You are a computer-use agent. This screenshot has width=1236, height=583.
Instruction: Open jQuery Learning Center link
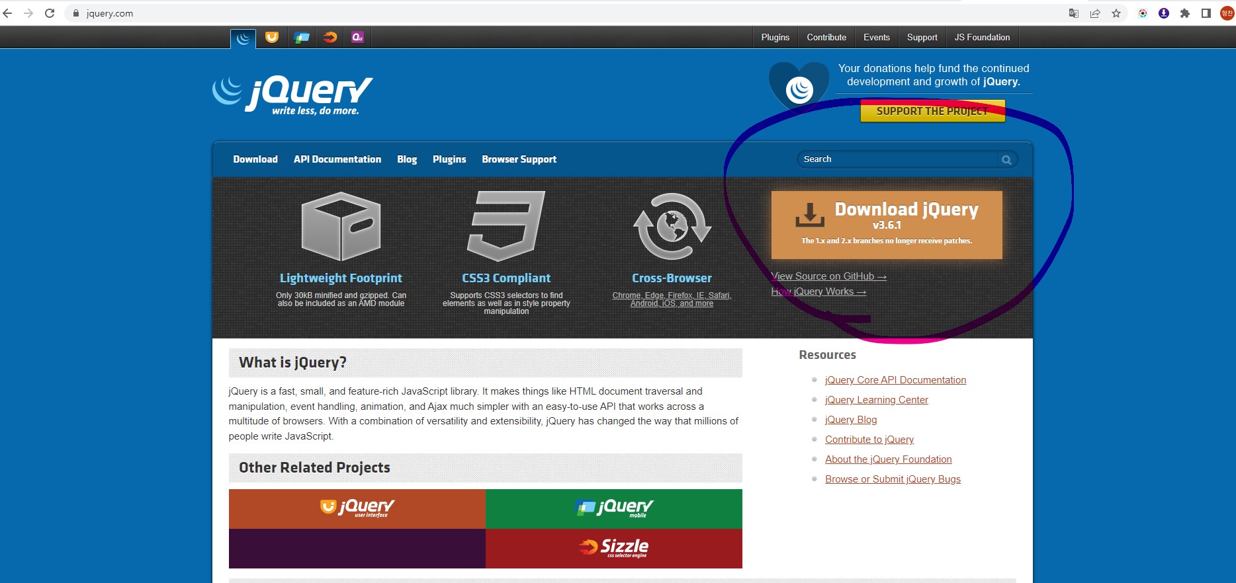[x=877, y=400]
